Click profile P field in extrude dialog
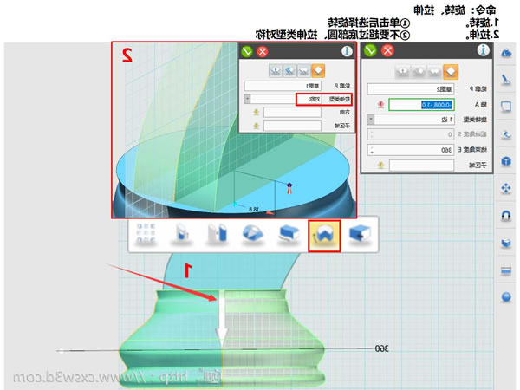Viewport: 520px width, 390px height. coord(283,86)
